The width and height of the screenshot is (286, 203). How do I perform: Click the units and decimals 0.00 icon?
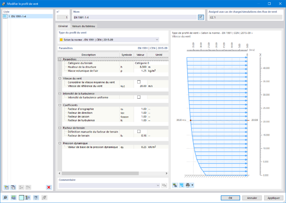coord(14,197)
